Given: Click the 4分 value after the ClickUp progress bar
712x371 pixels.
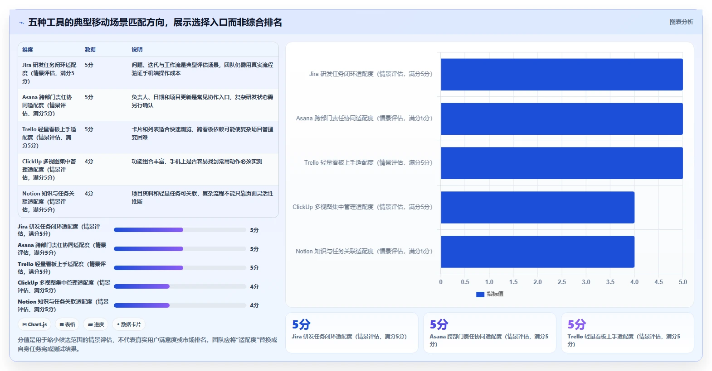Looking at the screenshot, I should [x=254, y=287].
